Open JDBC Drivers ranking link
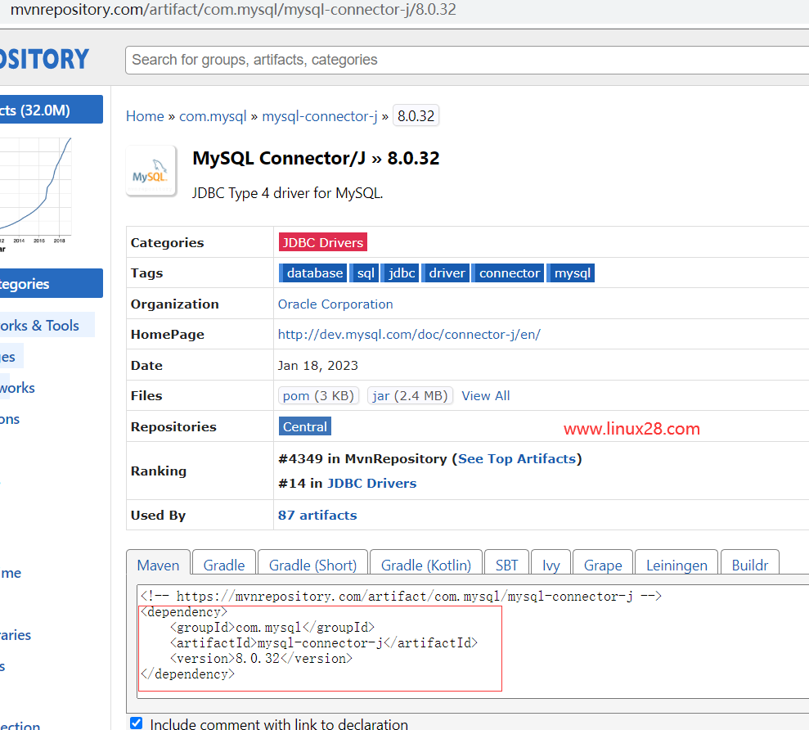 [x=372, y=483]
